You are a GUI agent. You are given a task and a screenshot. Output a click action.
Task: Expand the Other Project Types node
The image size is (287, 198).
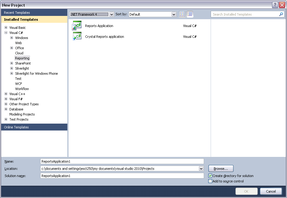pyautogui.click(x=6, y=104)
